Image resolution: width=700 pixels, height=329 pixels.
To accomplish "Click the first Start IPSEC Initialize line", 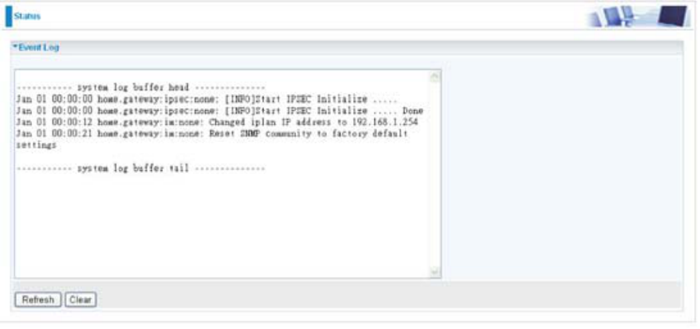I will click(x=207, y=99).
